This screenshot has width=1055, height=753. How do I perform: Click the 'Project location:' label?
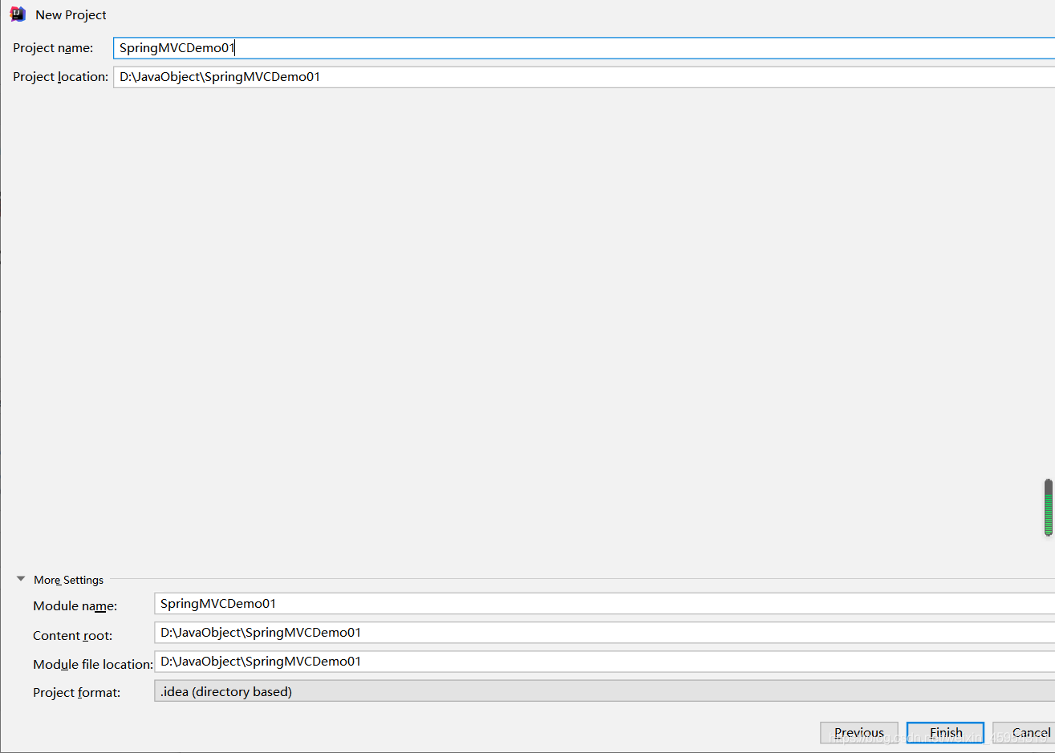pos(60,77)
